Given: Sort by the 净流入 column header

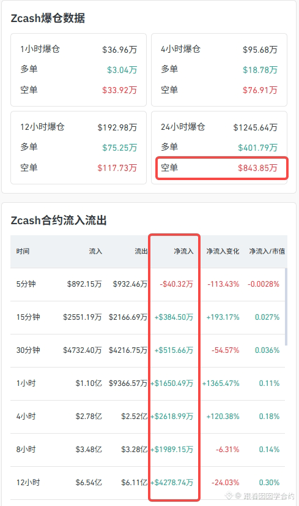Looking at the screenshot, I should tap(183, 251).
